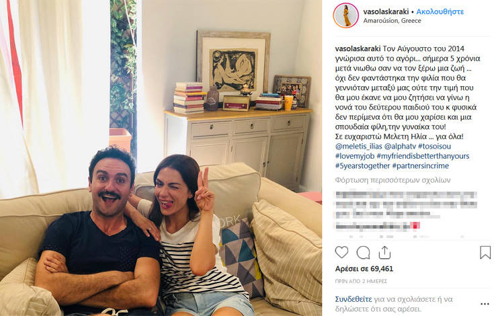494x316 pixels.
Task: Click vasolaskaraki username in the caption
Action: click(358, 48)
